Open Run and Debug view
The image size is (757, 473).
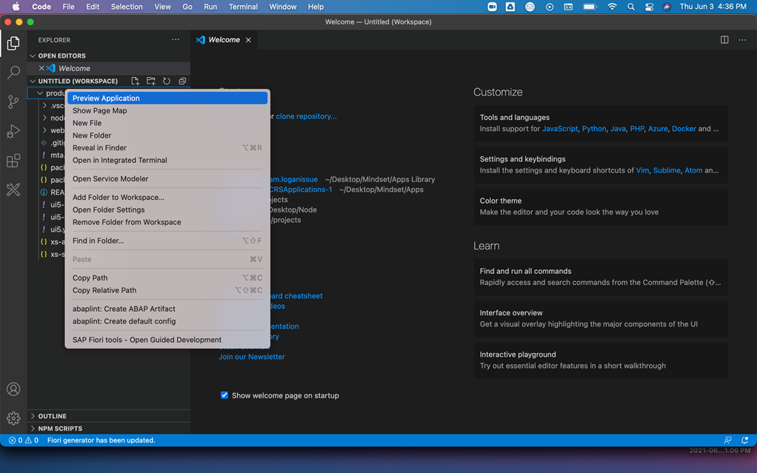(x=13, y=131)
